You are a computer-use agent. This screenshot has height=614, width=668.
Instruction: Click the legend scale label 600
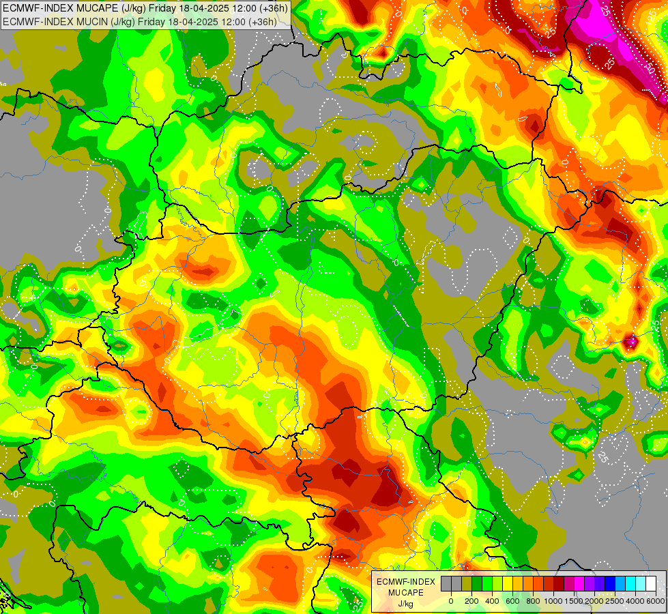coord(513,601)
